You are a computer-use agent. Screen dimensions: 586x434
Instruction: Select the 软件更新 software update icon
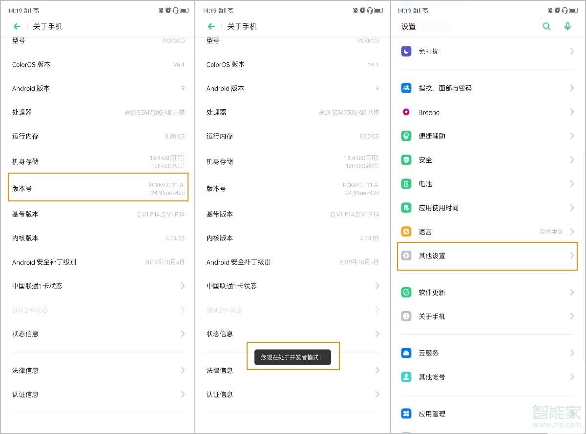click(406, 292)
